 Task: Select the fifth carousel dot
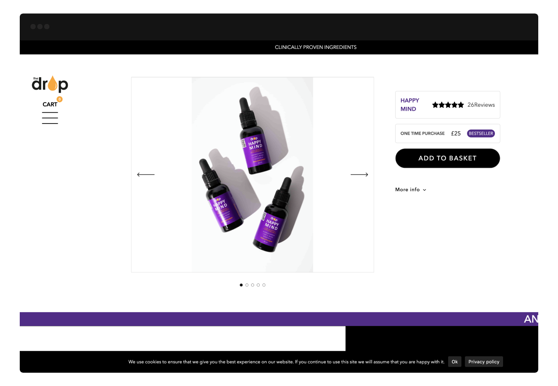[264, 285]
